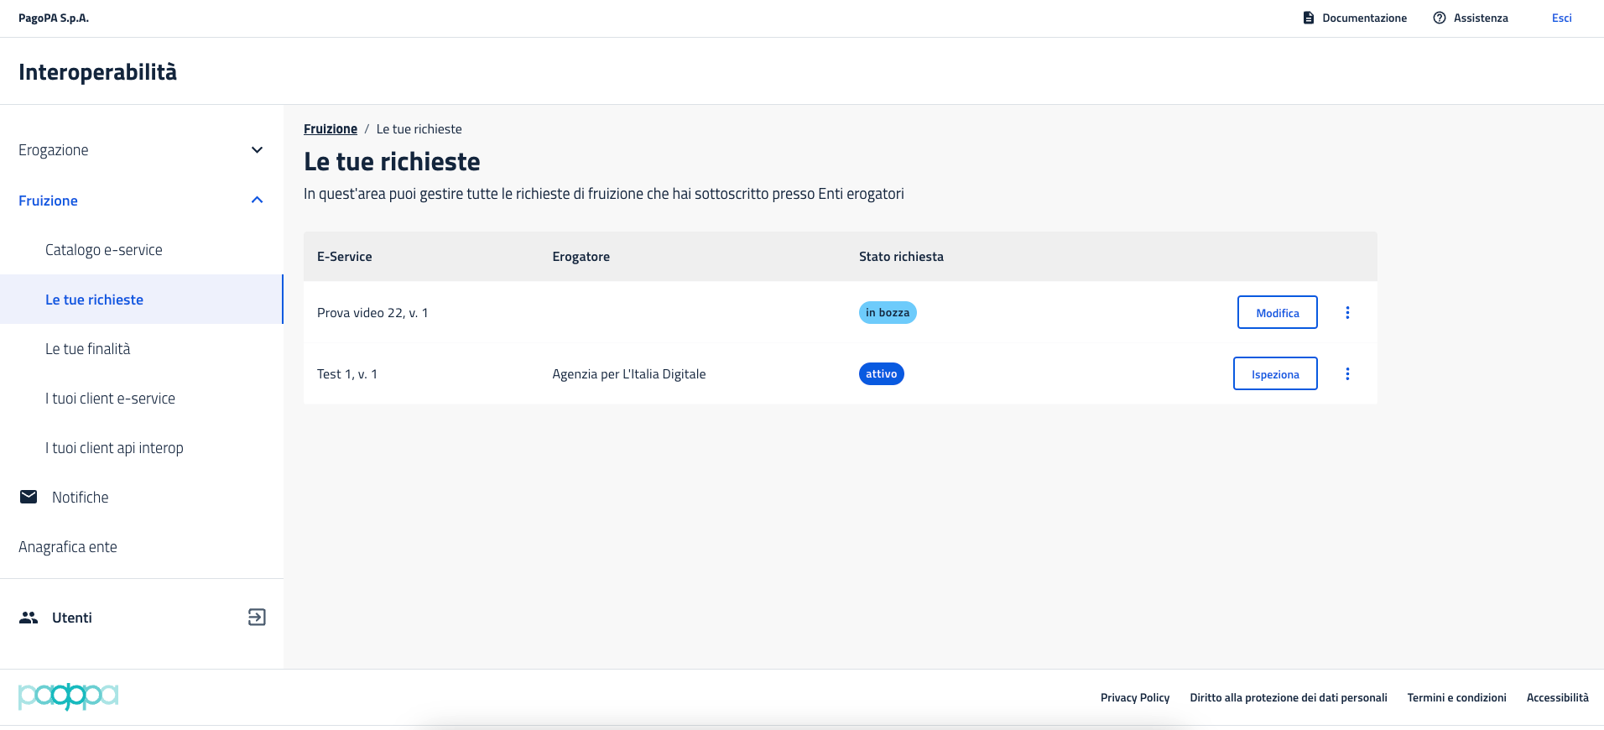
Task: Go to Le tue finalità page
Action: [x=88, y=349]
